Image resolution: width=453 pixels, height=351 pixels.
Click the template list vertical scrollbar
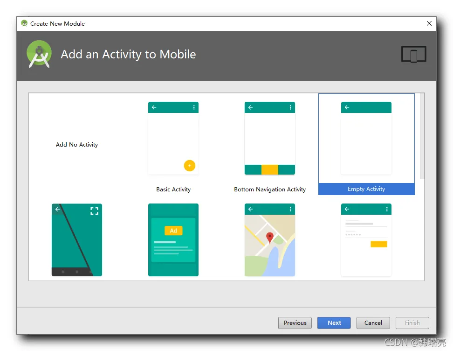(422, 136)
